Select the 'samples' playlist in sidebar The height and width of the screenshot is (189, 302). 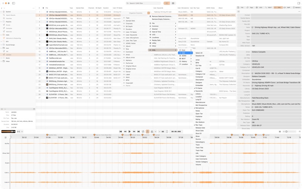(18, 55)
